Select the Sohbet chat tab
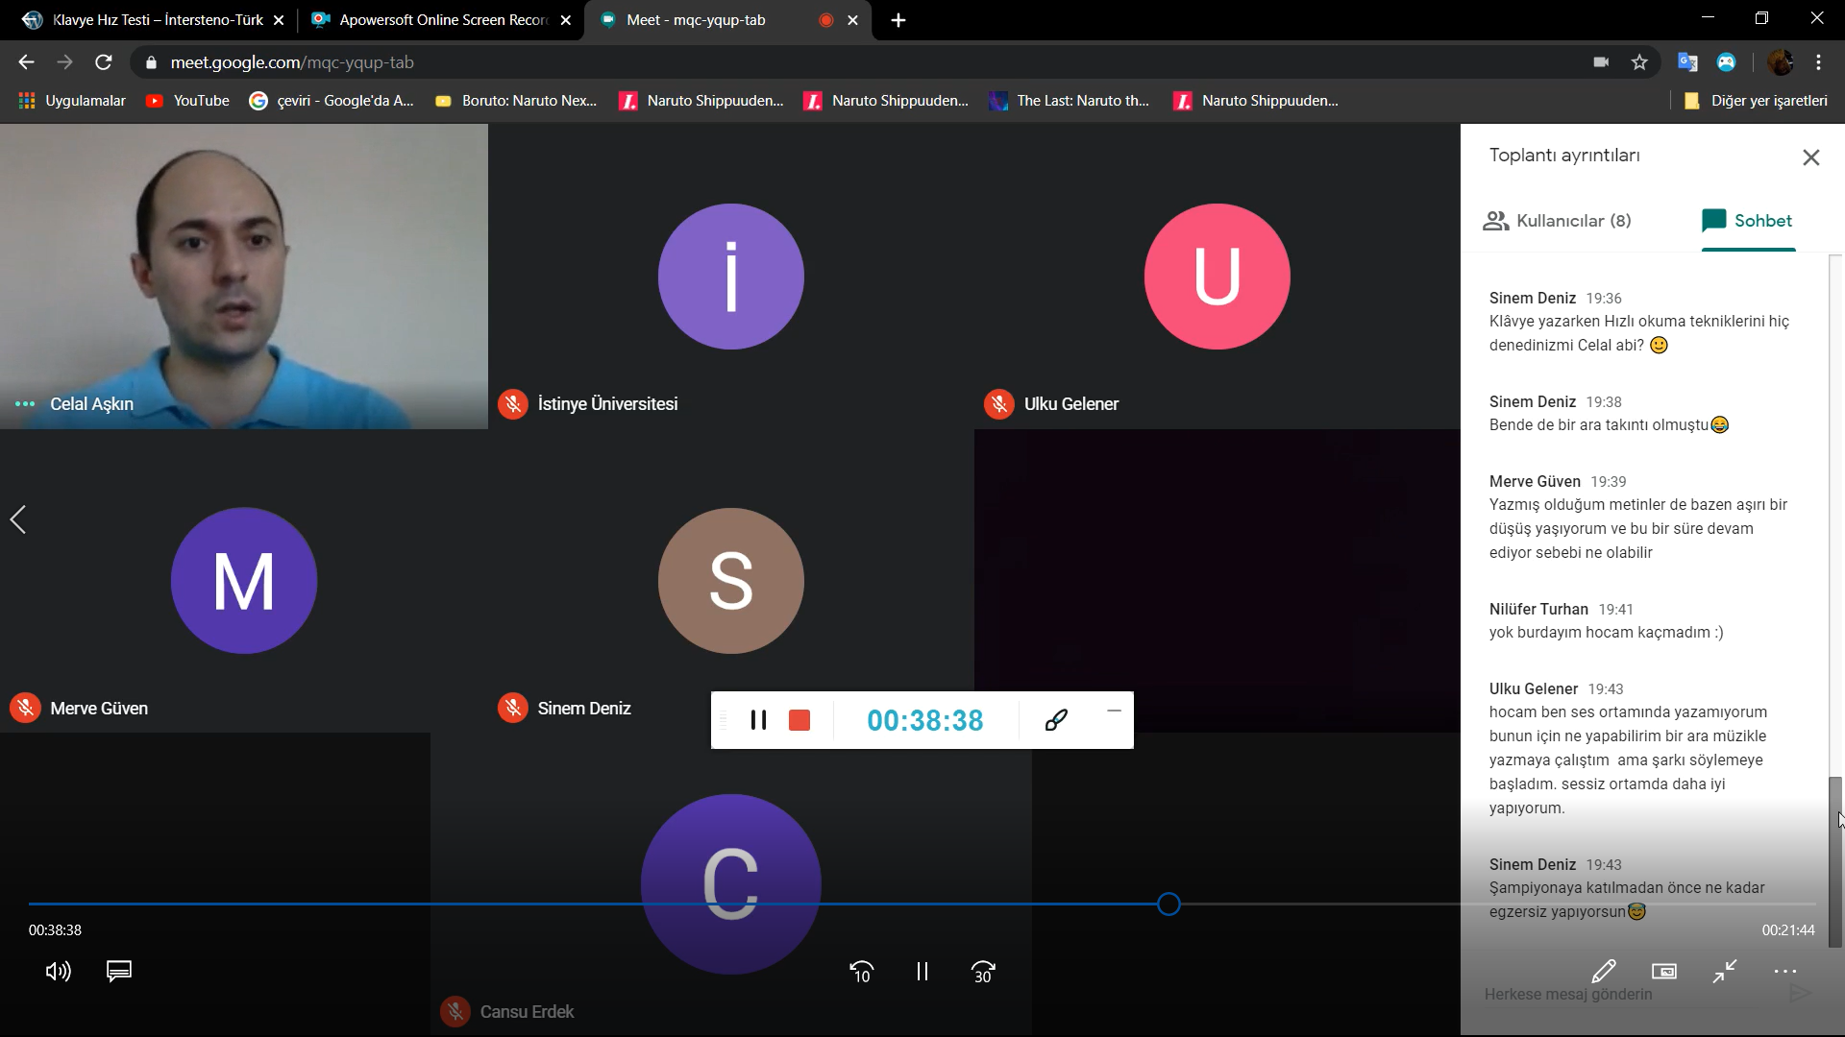Screen dimensions: 1845x1037 point(1747,221)
